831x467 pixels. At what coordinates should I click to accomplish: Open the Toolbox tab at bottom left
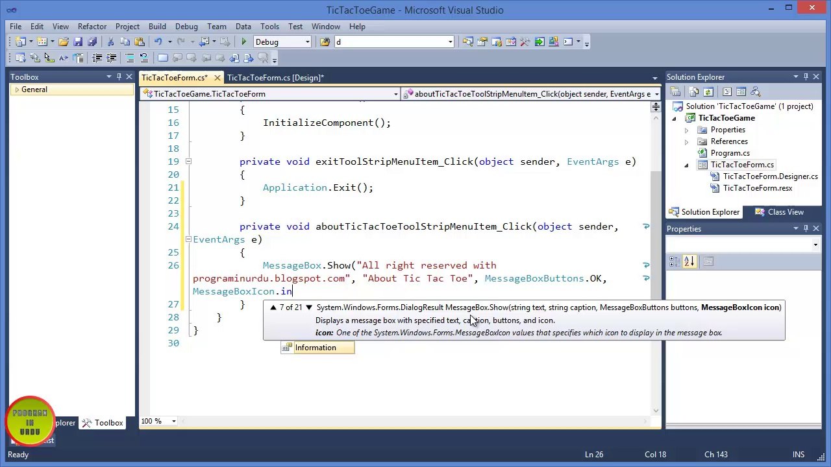pos(103,423)
